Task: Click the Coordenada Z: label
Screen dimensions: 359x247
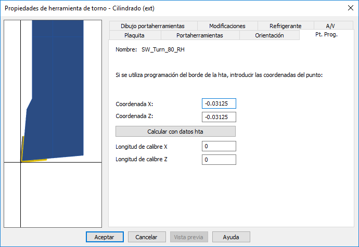Action: pos(134,116)
